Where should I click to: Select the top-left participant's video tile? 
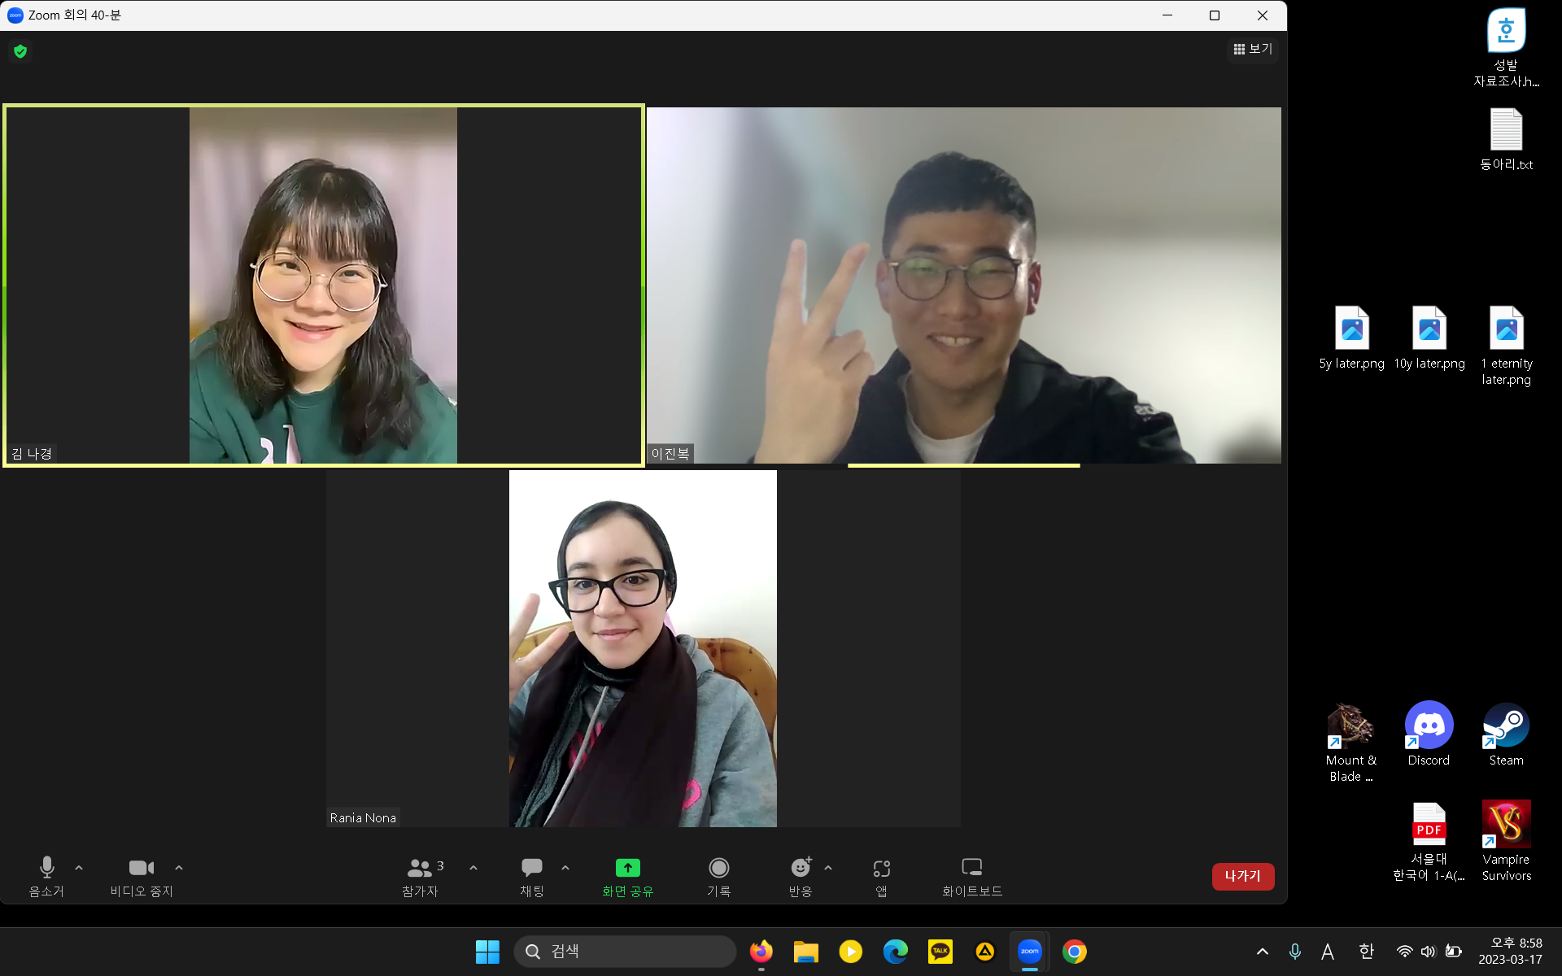click(x=324, y=285)
